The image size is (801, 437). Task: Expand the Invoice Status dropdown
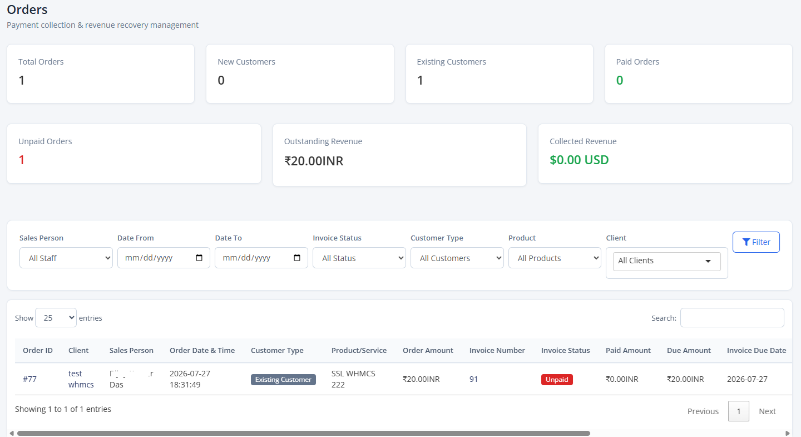pyautogui.click(x=359, y=258)
